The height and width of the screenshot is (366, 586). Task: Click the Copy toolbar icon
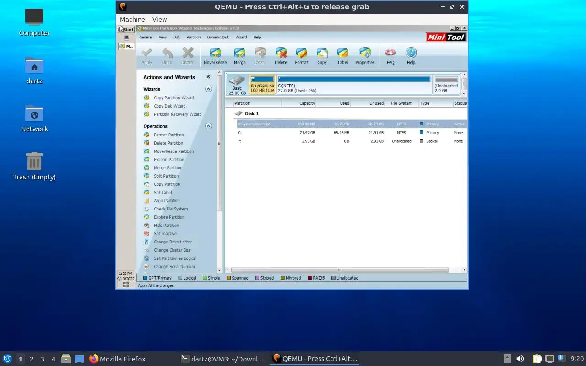tap(322, 53)
